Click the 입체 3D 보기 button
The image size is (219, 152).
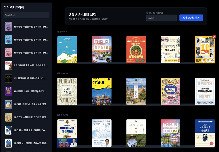[191, 18]
